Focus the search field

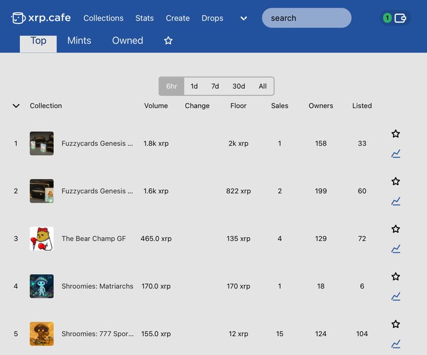[x=306, y=18]
